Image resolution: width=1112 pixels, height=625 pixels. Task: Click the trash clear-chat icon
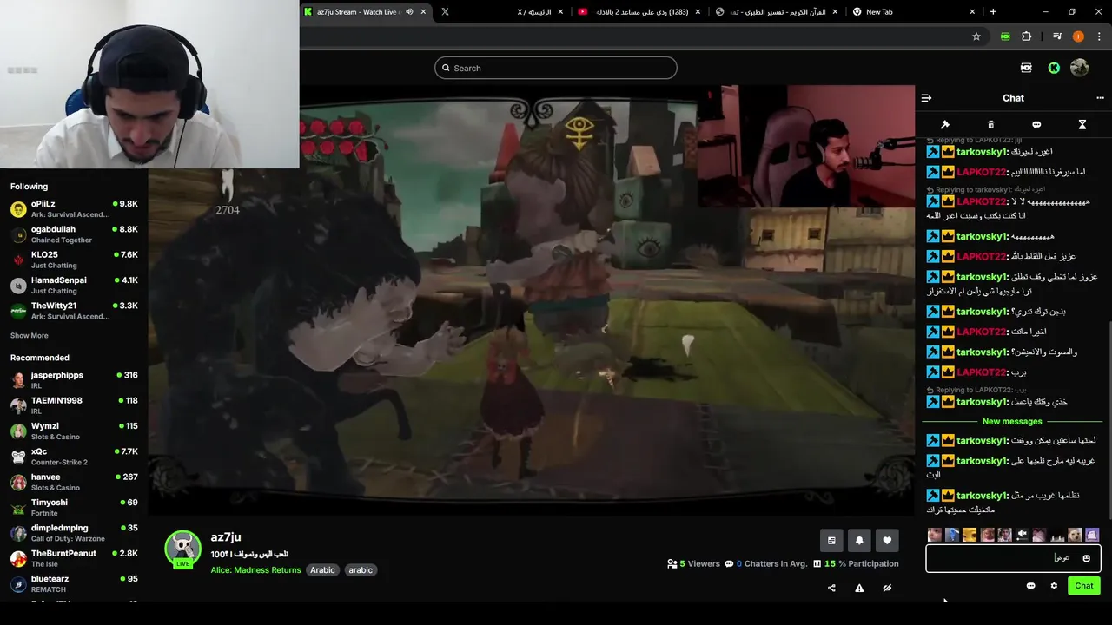click(x=990, y=125)
